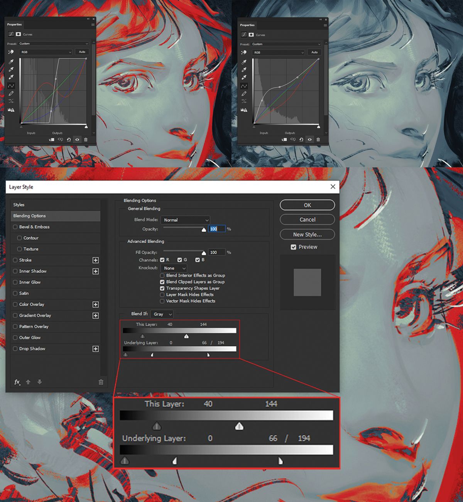Screen dimensions: 463x502
Task: Reset the Curves adjustment to defaults
Action: (69, 139)
